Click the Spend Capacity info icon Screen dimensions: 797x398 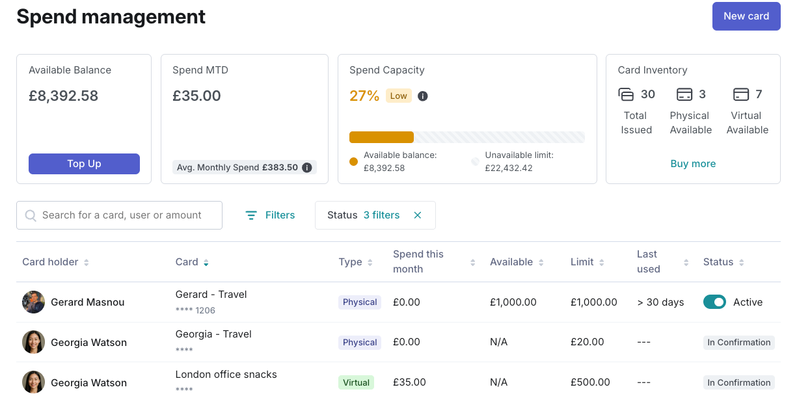[423, 96]
